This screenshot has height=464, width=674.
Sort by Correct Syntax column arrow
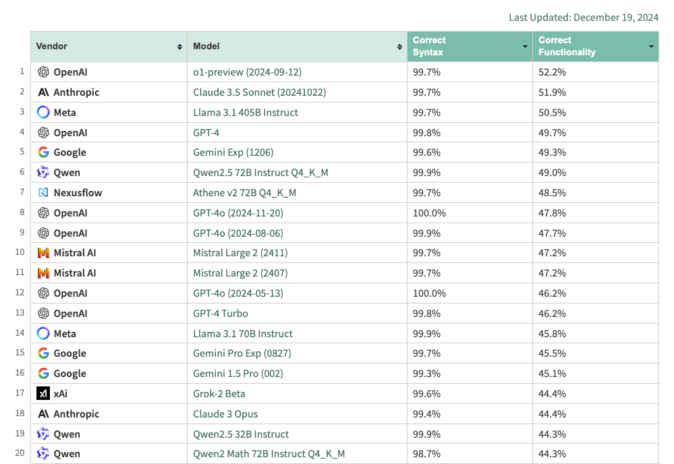tap(525, 47)
